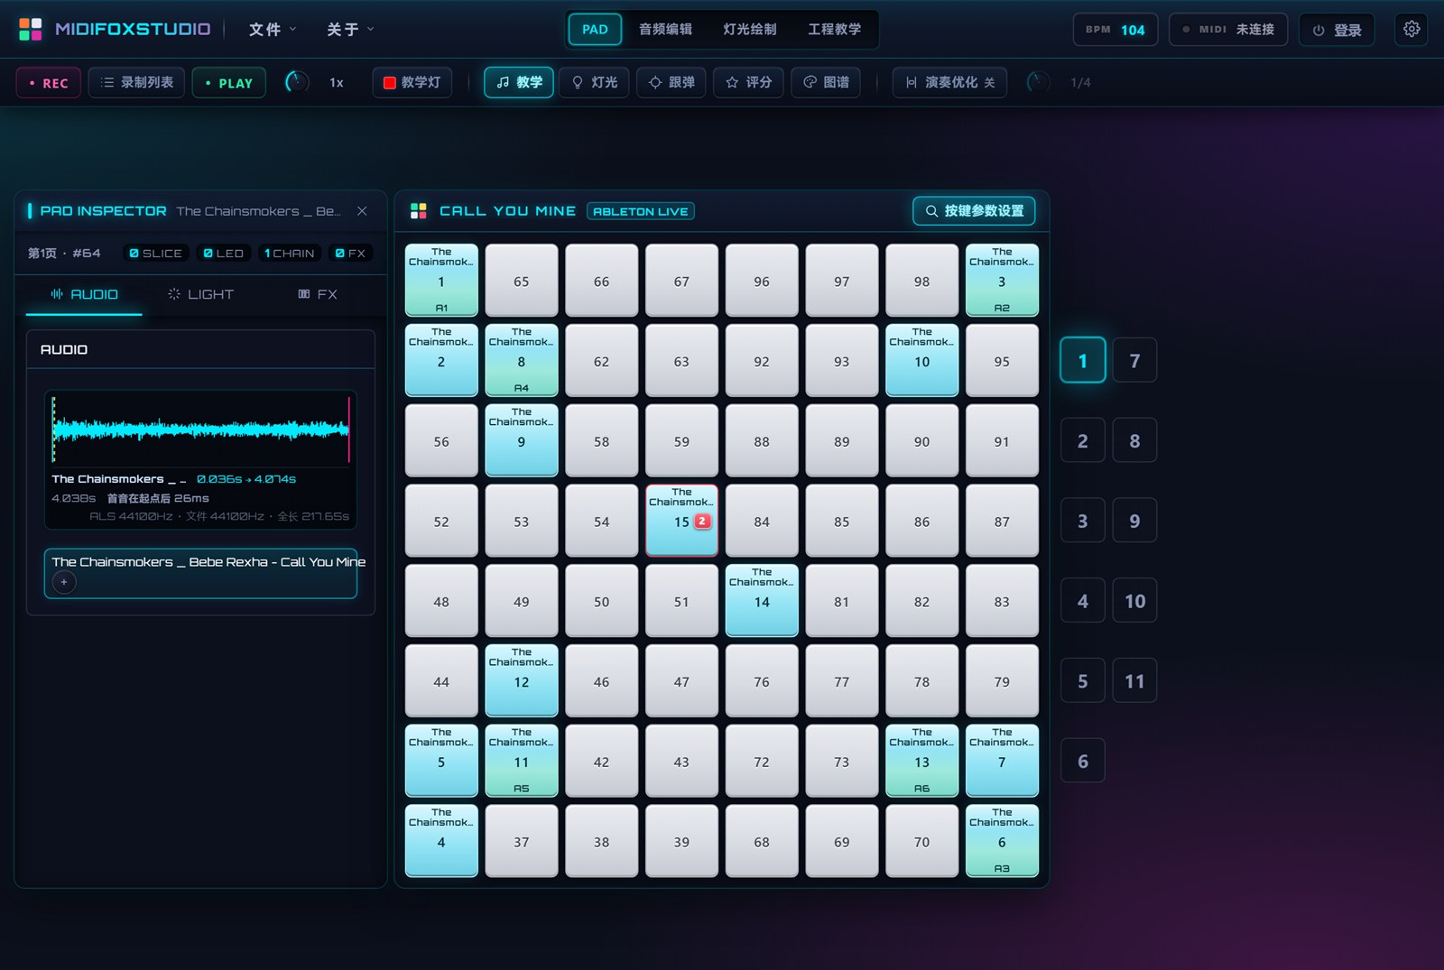Click the ABLETON LIVE tag

tap(641, 211)
